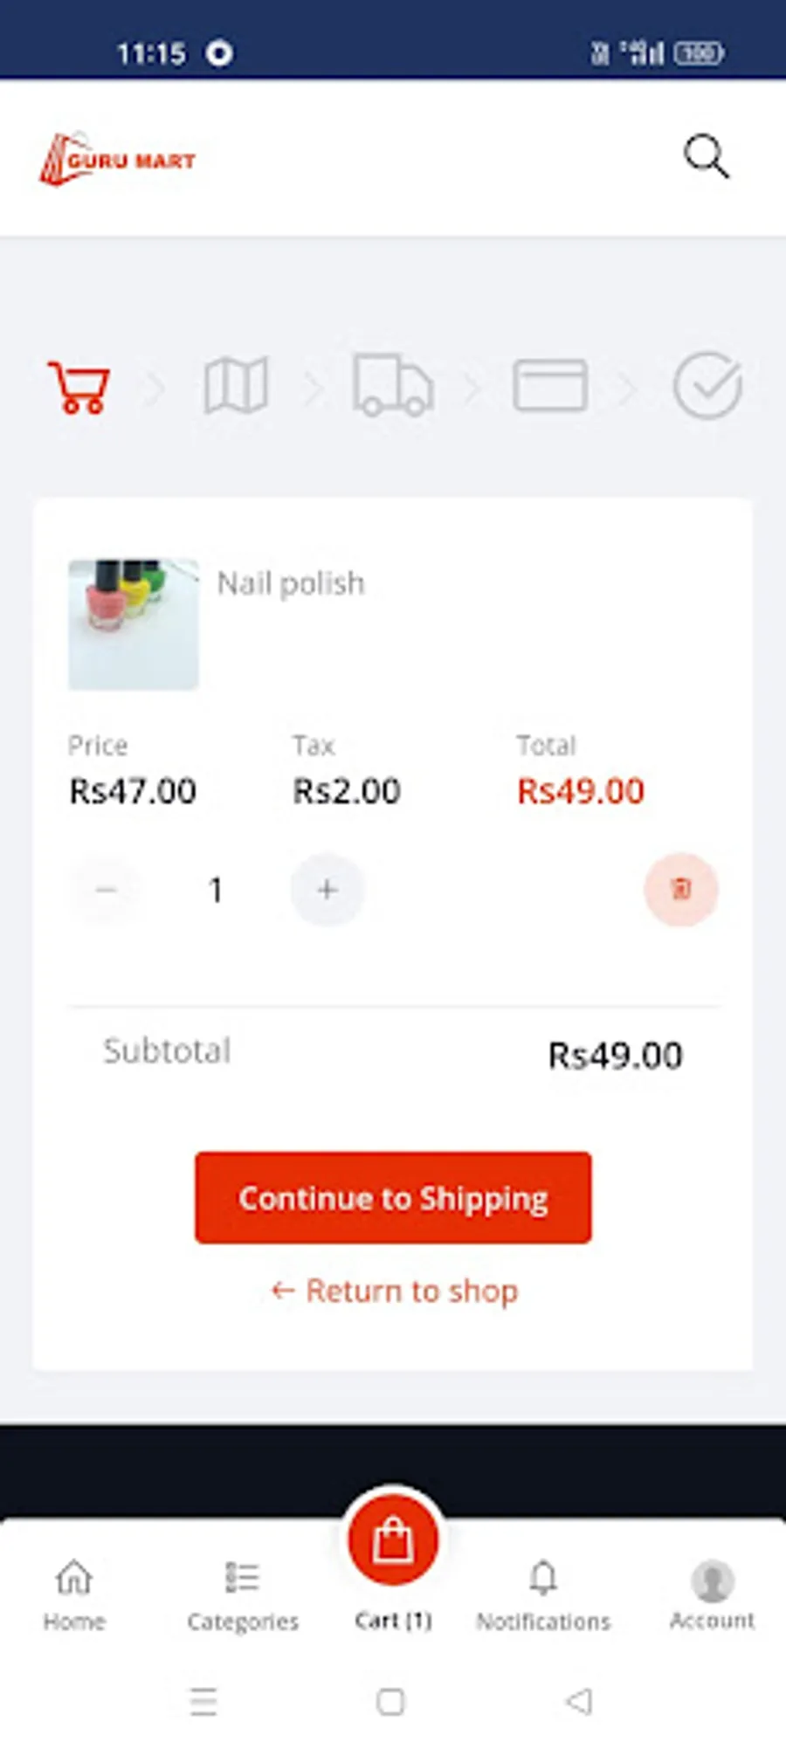Click the Guru Mart logo
786x1749 pixels.
pos(118,159)
